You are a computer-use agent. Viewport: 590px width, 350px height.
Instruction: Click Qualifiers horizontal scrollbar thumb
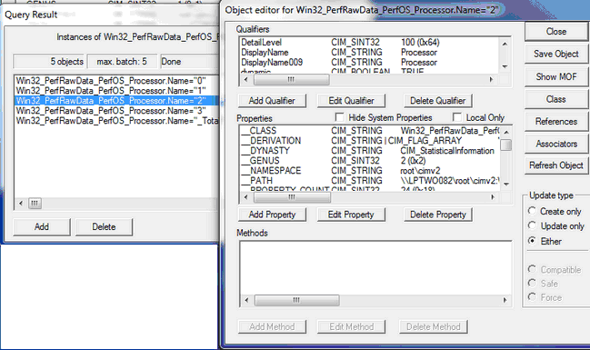pos(291,79)
